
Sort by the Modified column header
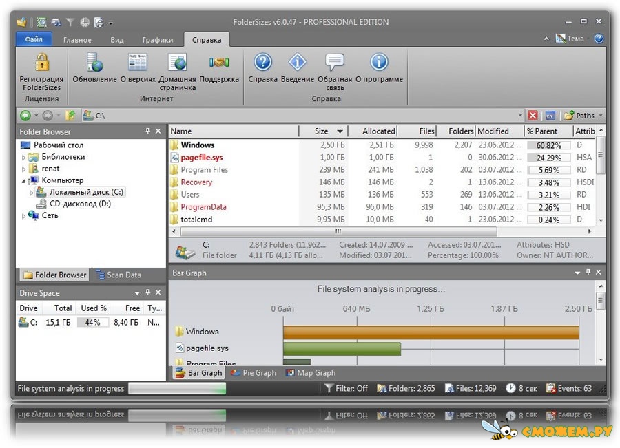click(500, 131)
